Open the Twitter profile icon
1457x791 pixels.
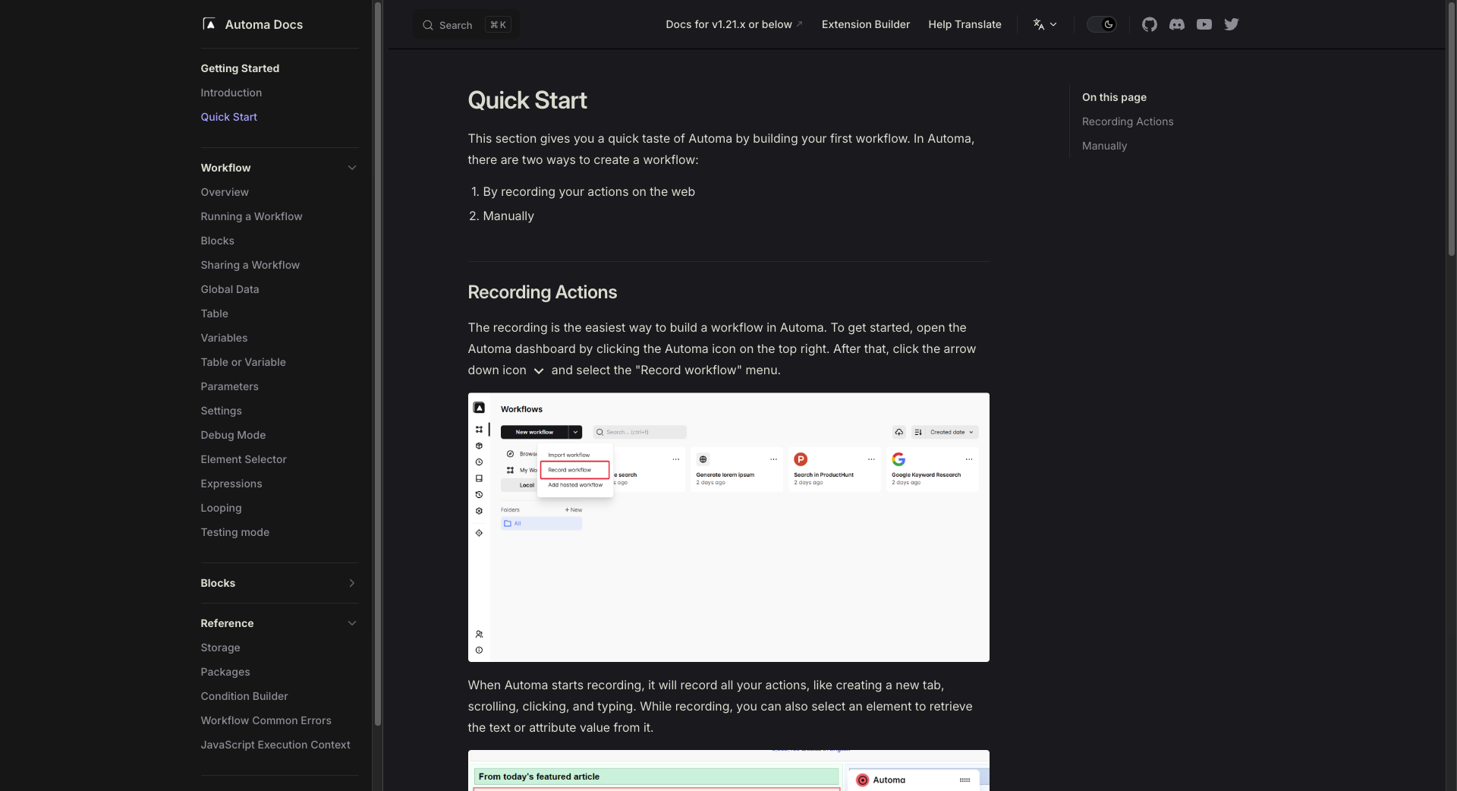click(x=1232, y=24)
